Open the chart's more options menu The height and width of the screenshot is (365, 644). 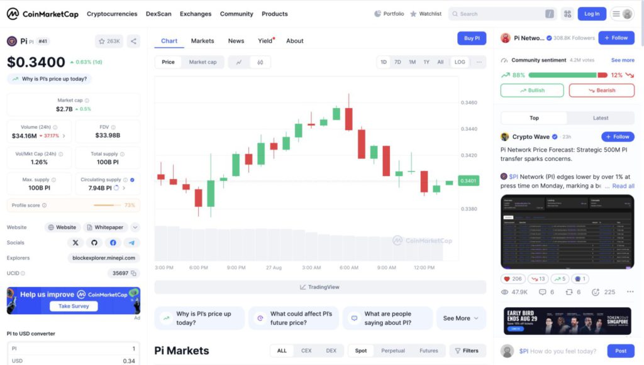pyautogui.click(x=479, y=62)
